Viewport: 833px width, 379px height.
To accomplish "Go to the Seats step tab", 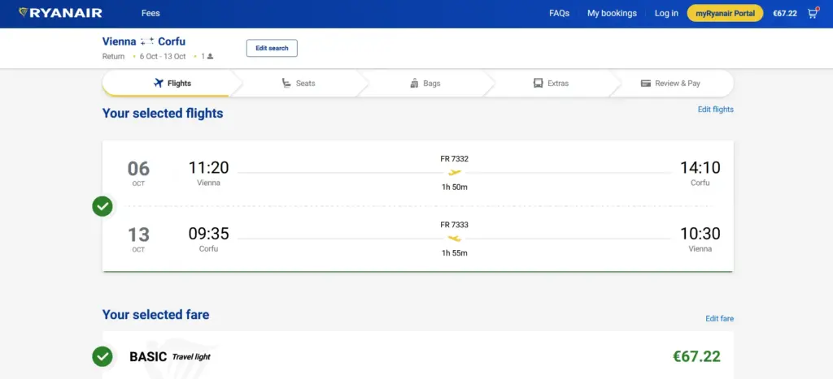I will 298,84.
